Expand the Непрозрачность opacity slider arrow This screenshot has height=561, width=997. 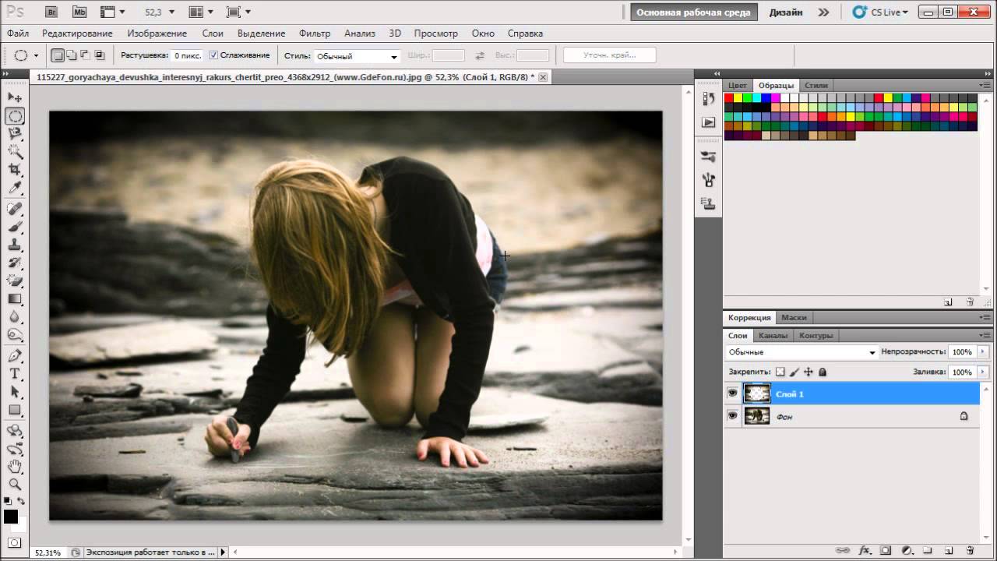(983, 352)
